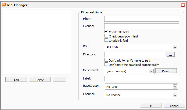Browse for directory with the ... button

pyautogui.click(x=171, y=54)
